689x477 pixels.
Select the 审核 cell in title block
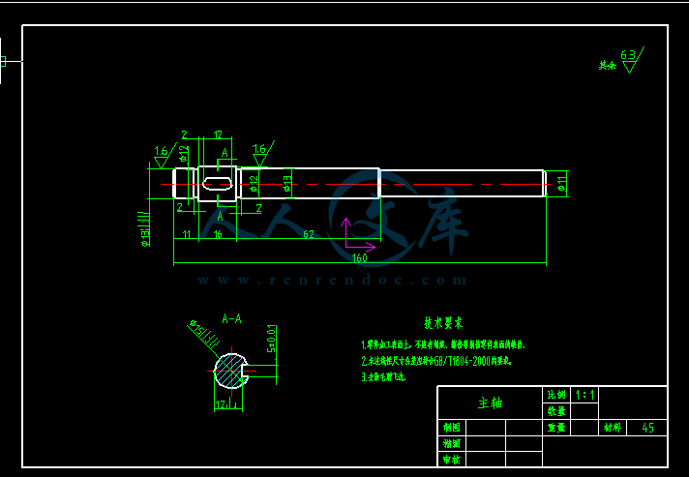(x=452, y=459)
